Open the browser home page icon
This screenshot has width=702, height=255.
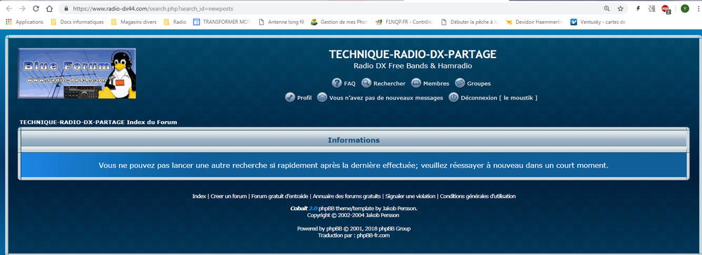[50, 8]
